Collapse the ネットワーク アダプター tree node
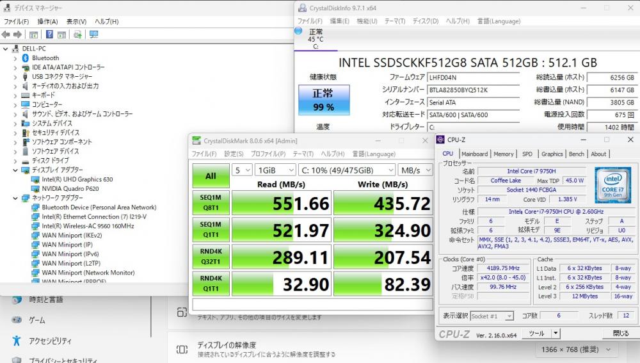This screenshot has width=640, height=363. tap(16, 198)
